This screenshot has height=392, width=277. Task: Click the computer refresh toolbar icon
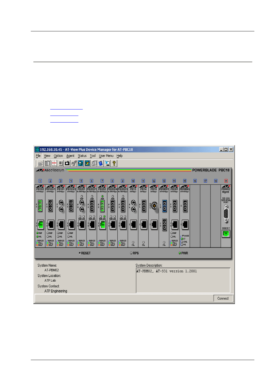click(107, 163)
